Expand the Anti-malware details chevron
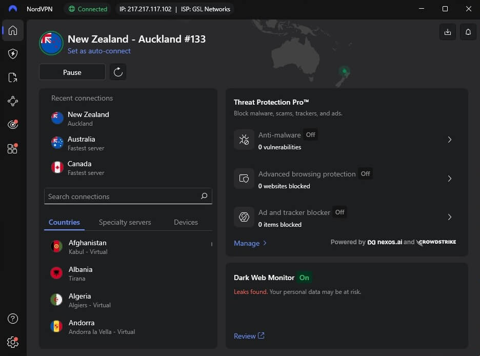 pyautogui.click(x=450, y=140)
